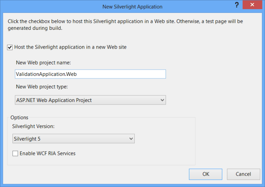Click the ValidationApplication.Web text in the field
Viewport: 265px width, 187px height.
coord(46,74)
